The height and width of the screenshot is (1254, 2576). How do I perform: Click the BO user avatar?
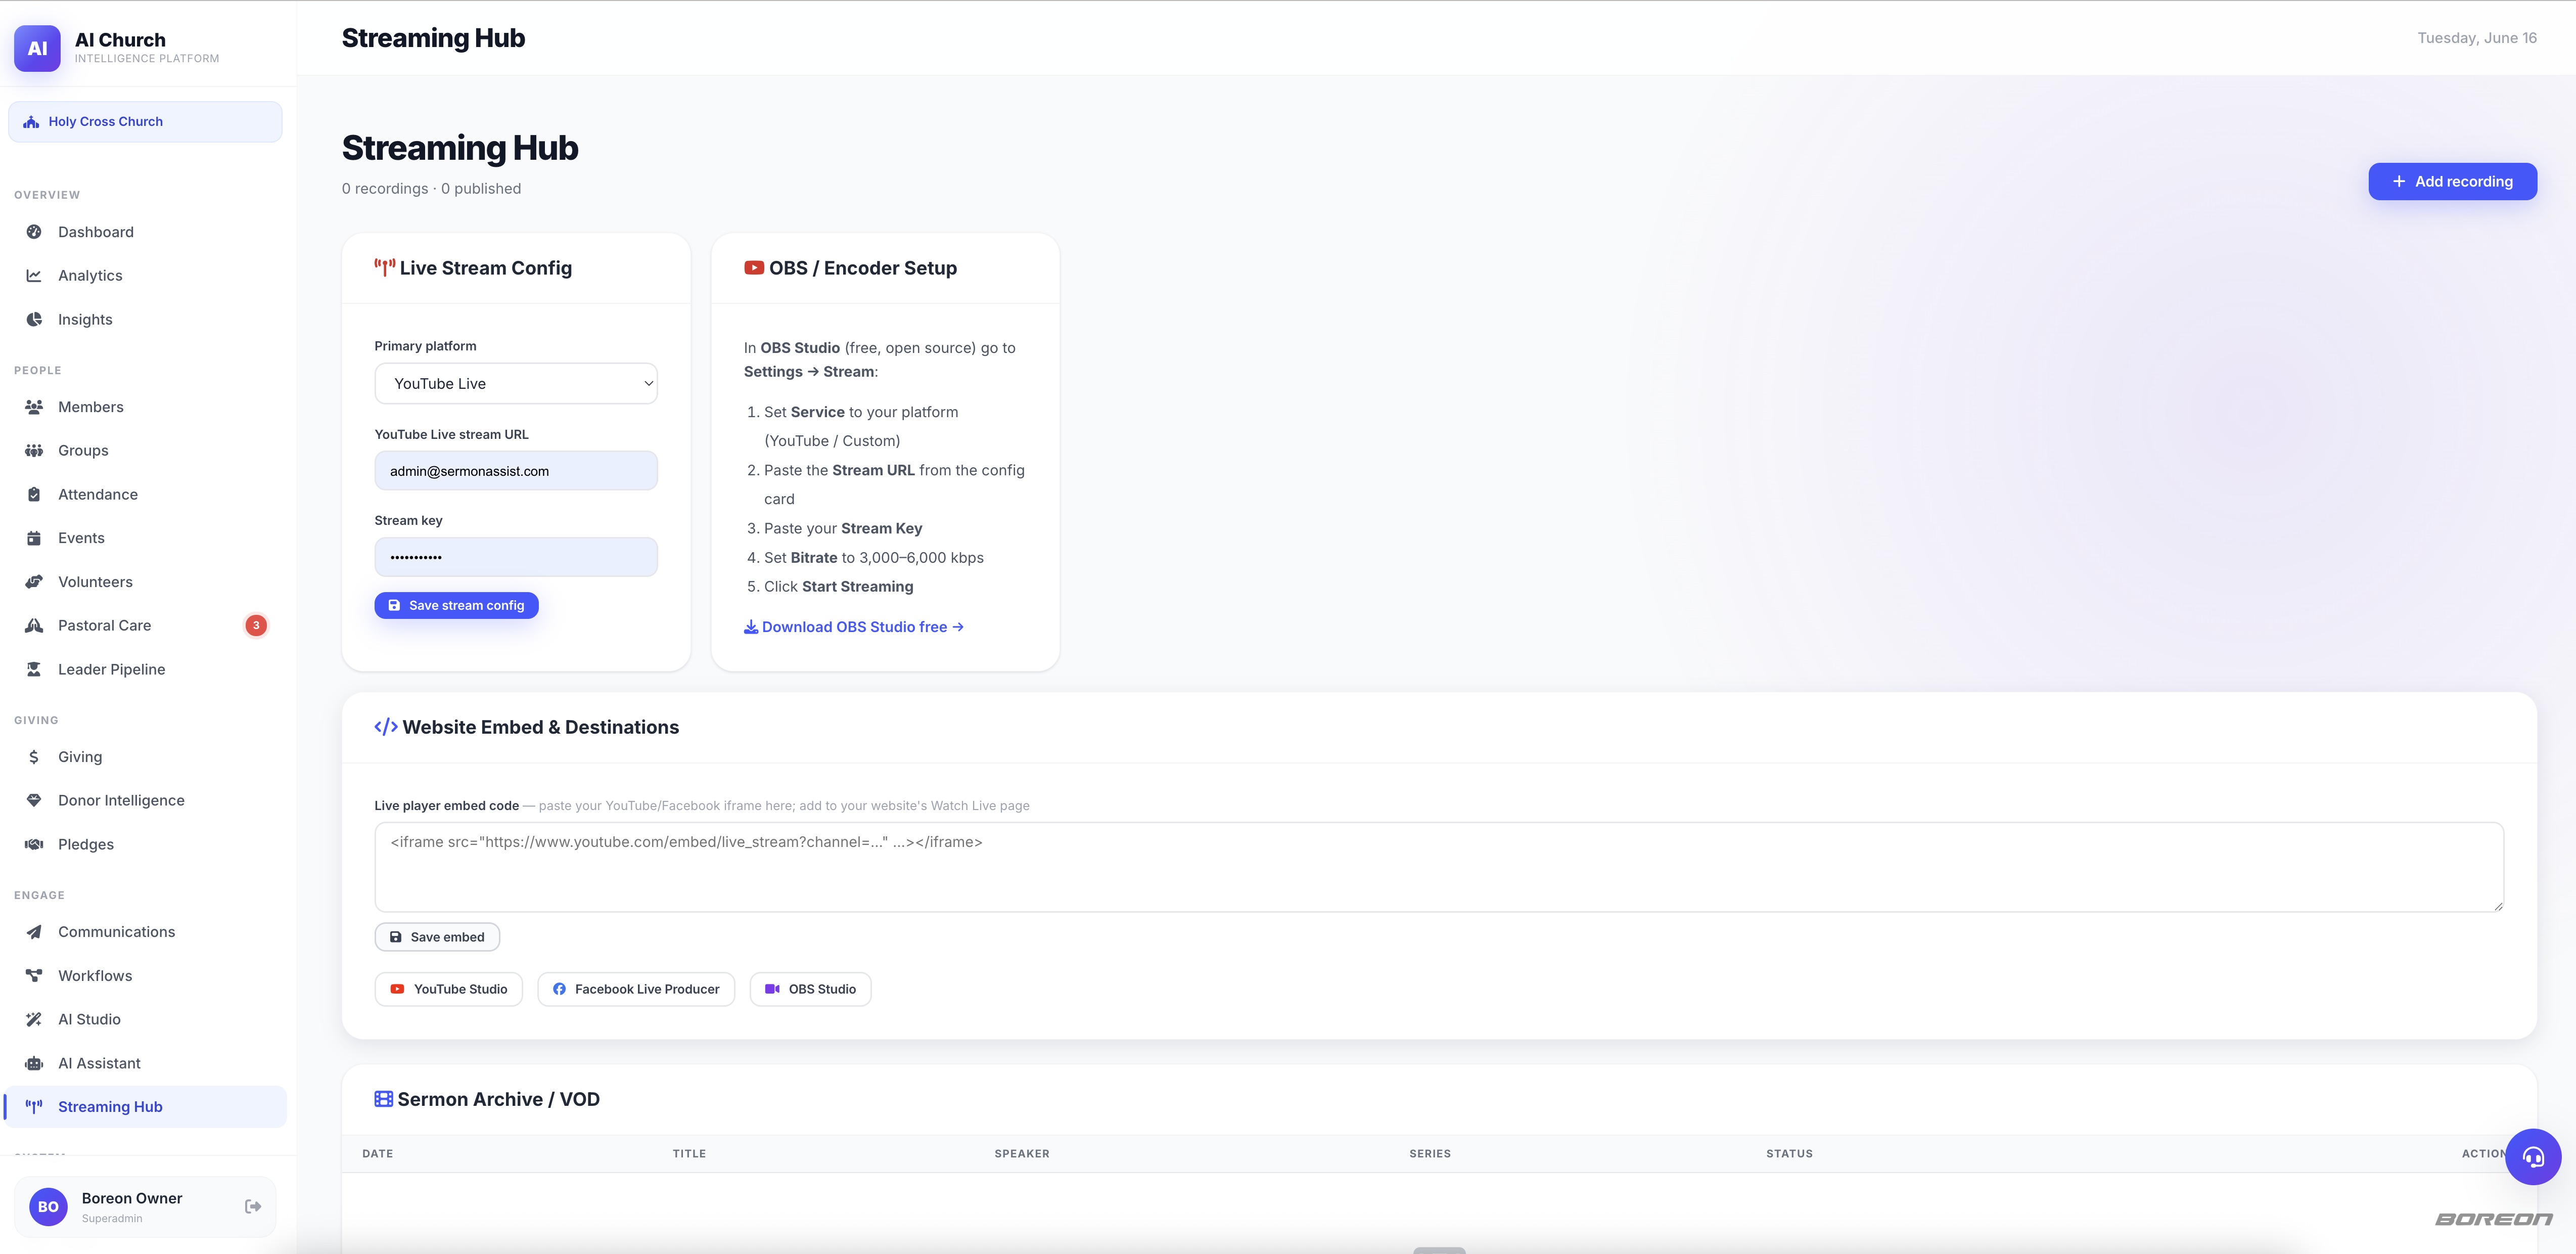(x=48, y=1207)
